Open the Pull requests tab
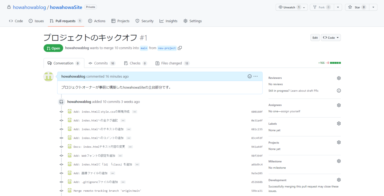The width and height of the screenshot is (384, 196). pyautogui.click(x=66, y=21)
